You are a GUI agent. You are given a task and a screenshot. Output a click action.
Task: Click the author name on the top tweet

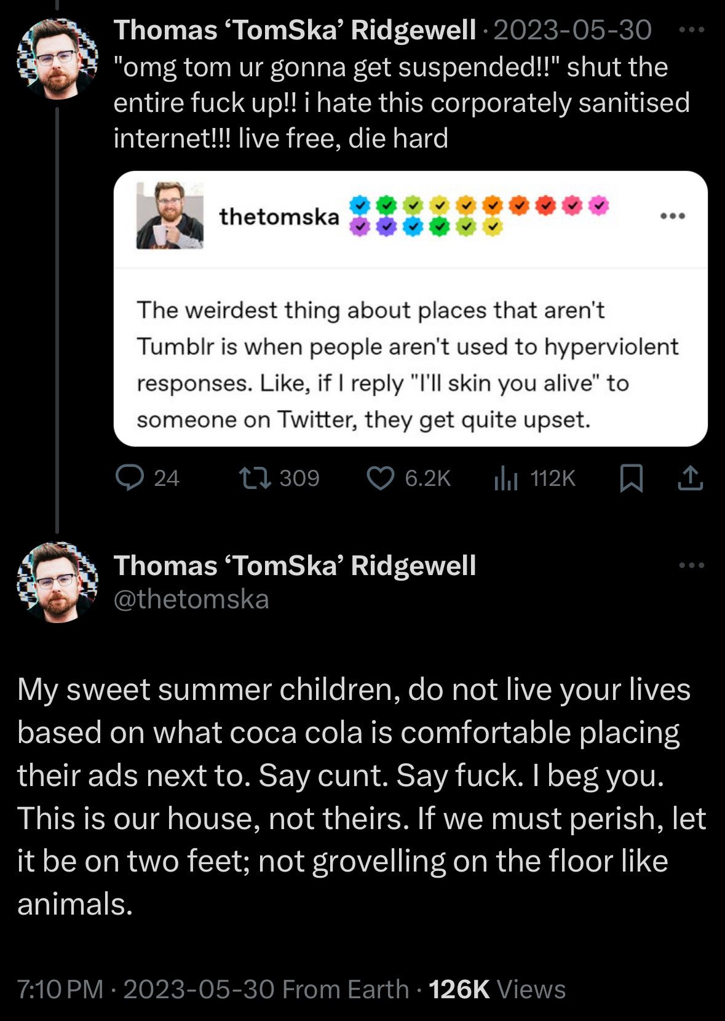pos(295,30)
